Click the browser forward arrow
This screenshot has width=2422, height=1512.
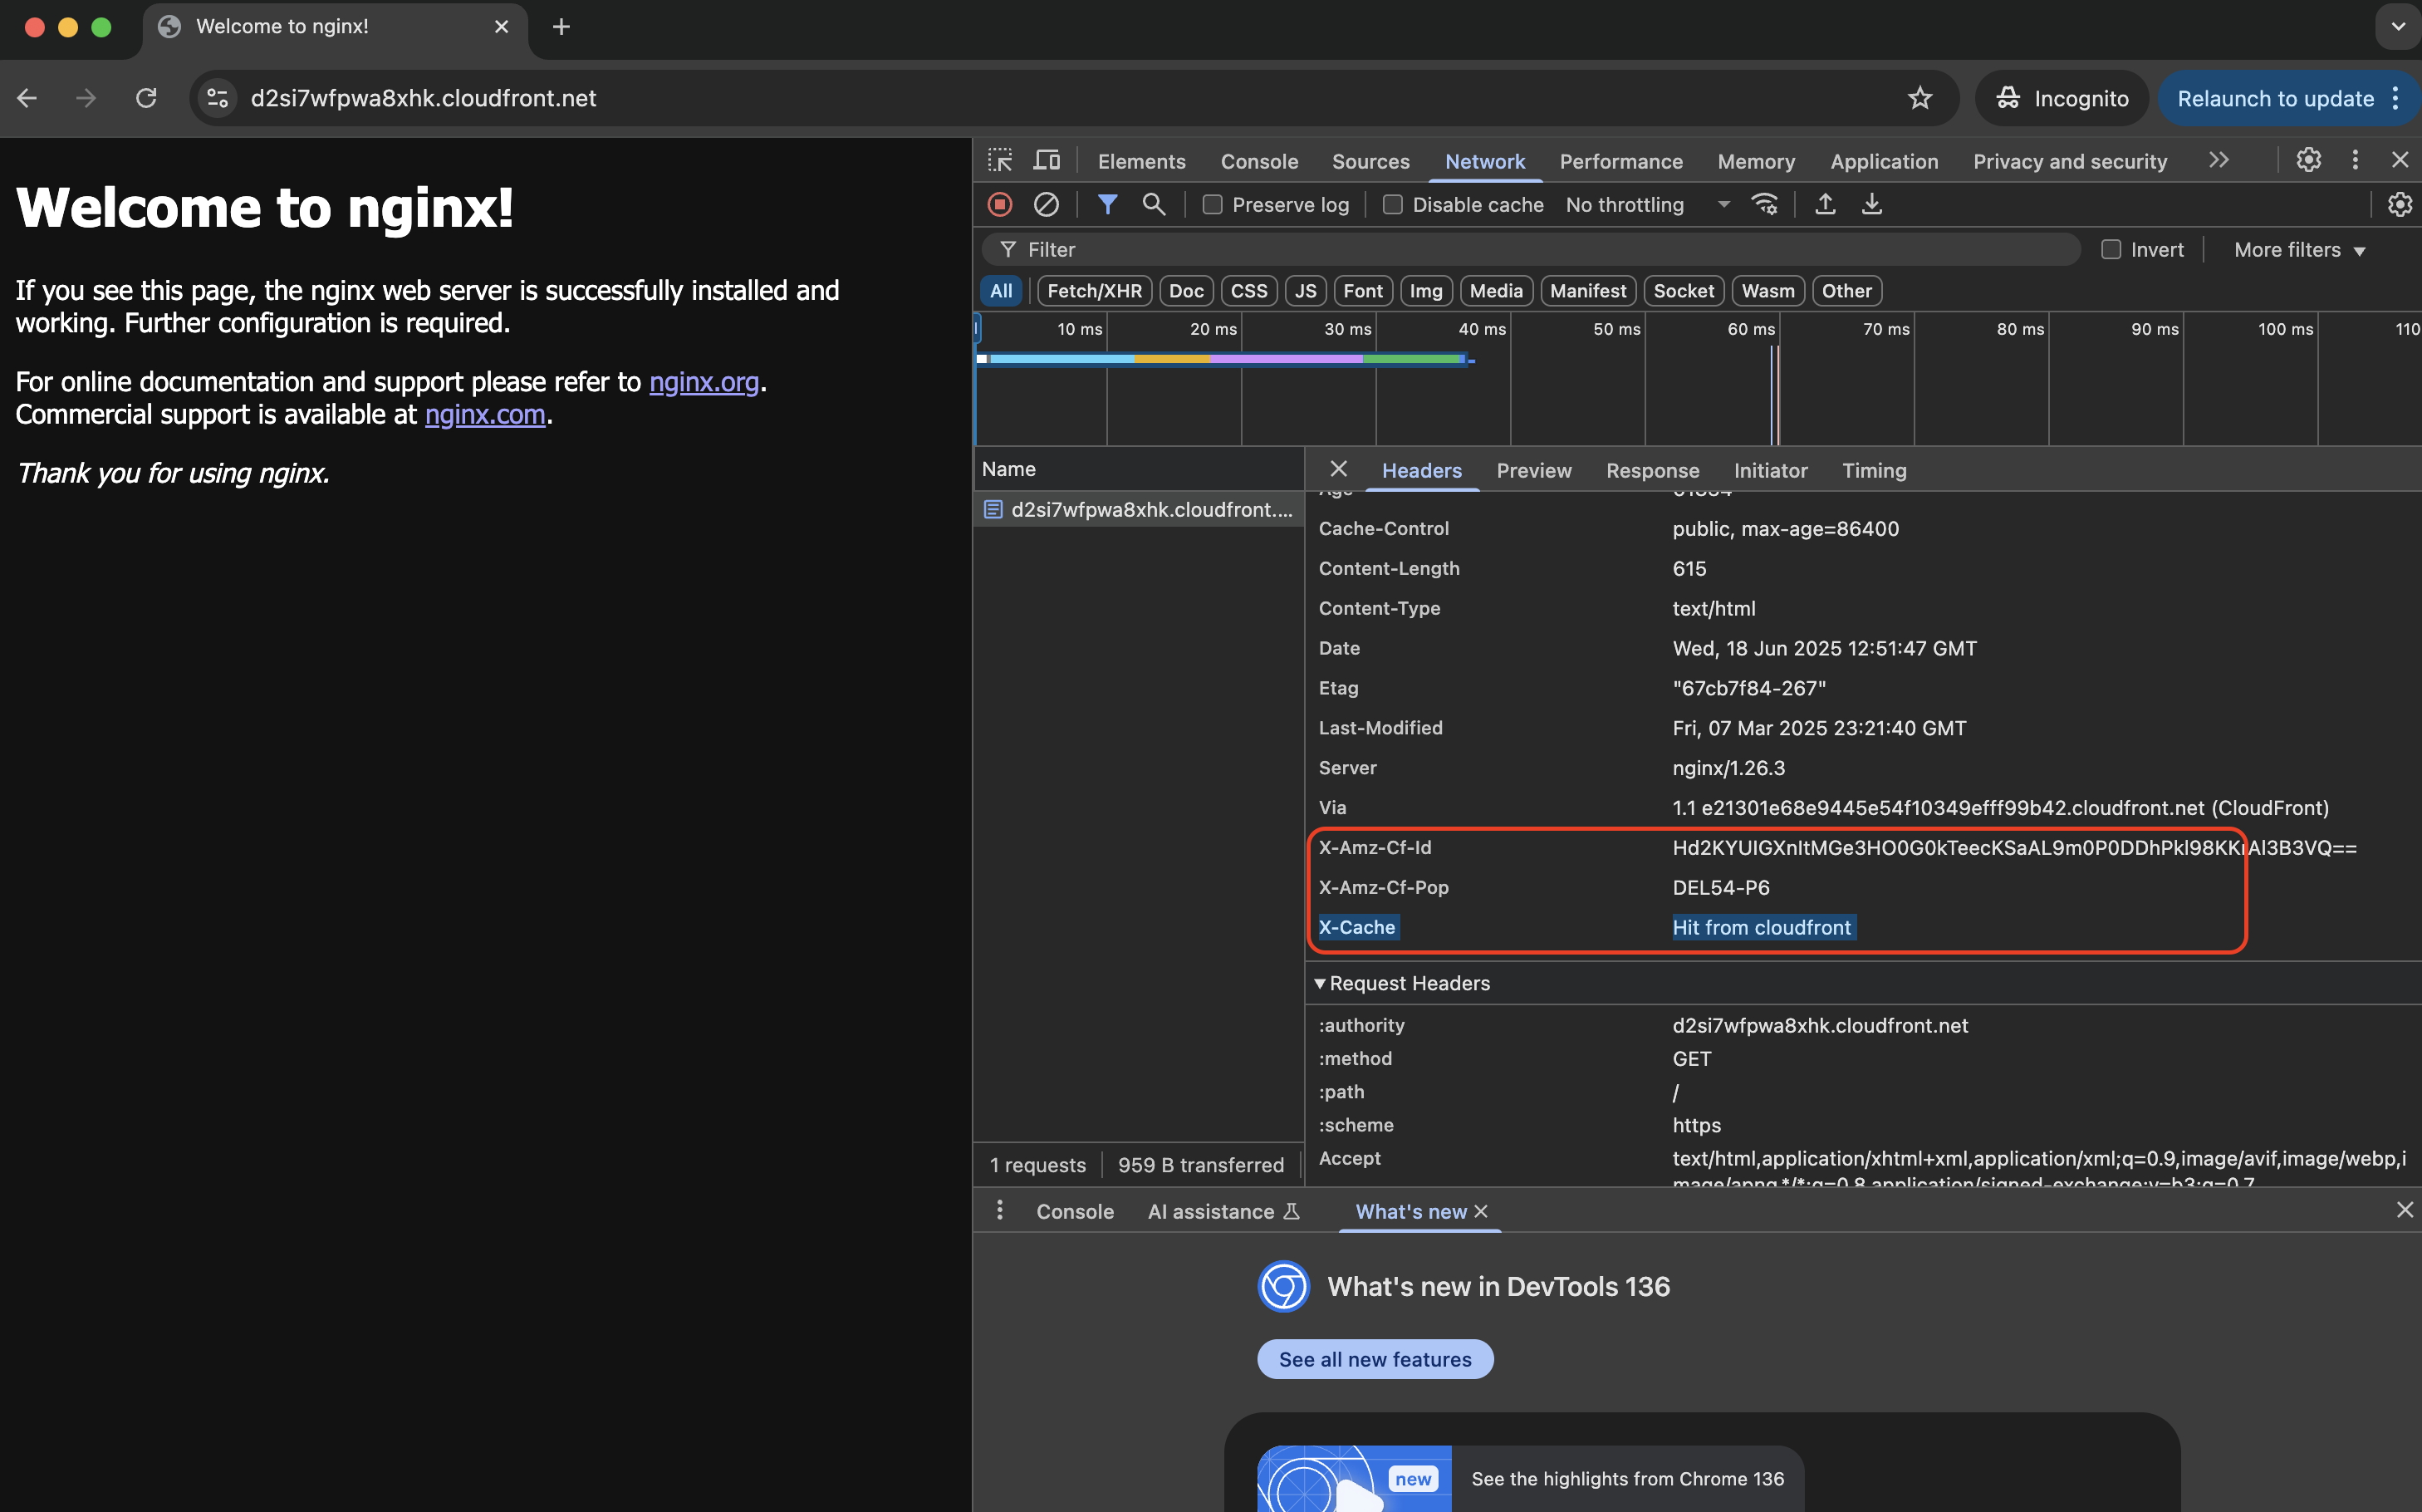coord(86,98)
